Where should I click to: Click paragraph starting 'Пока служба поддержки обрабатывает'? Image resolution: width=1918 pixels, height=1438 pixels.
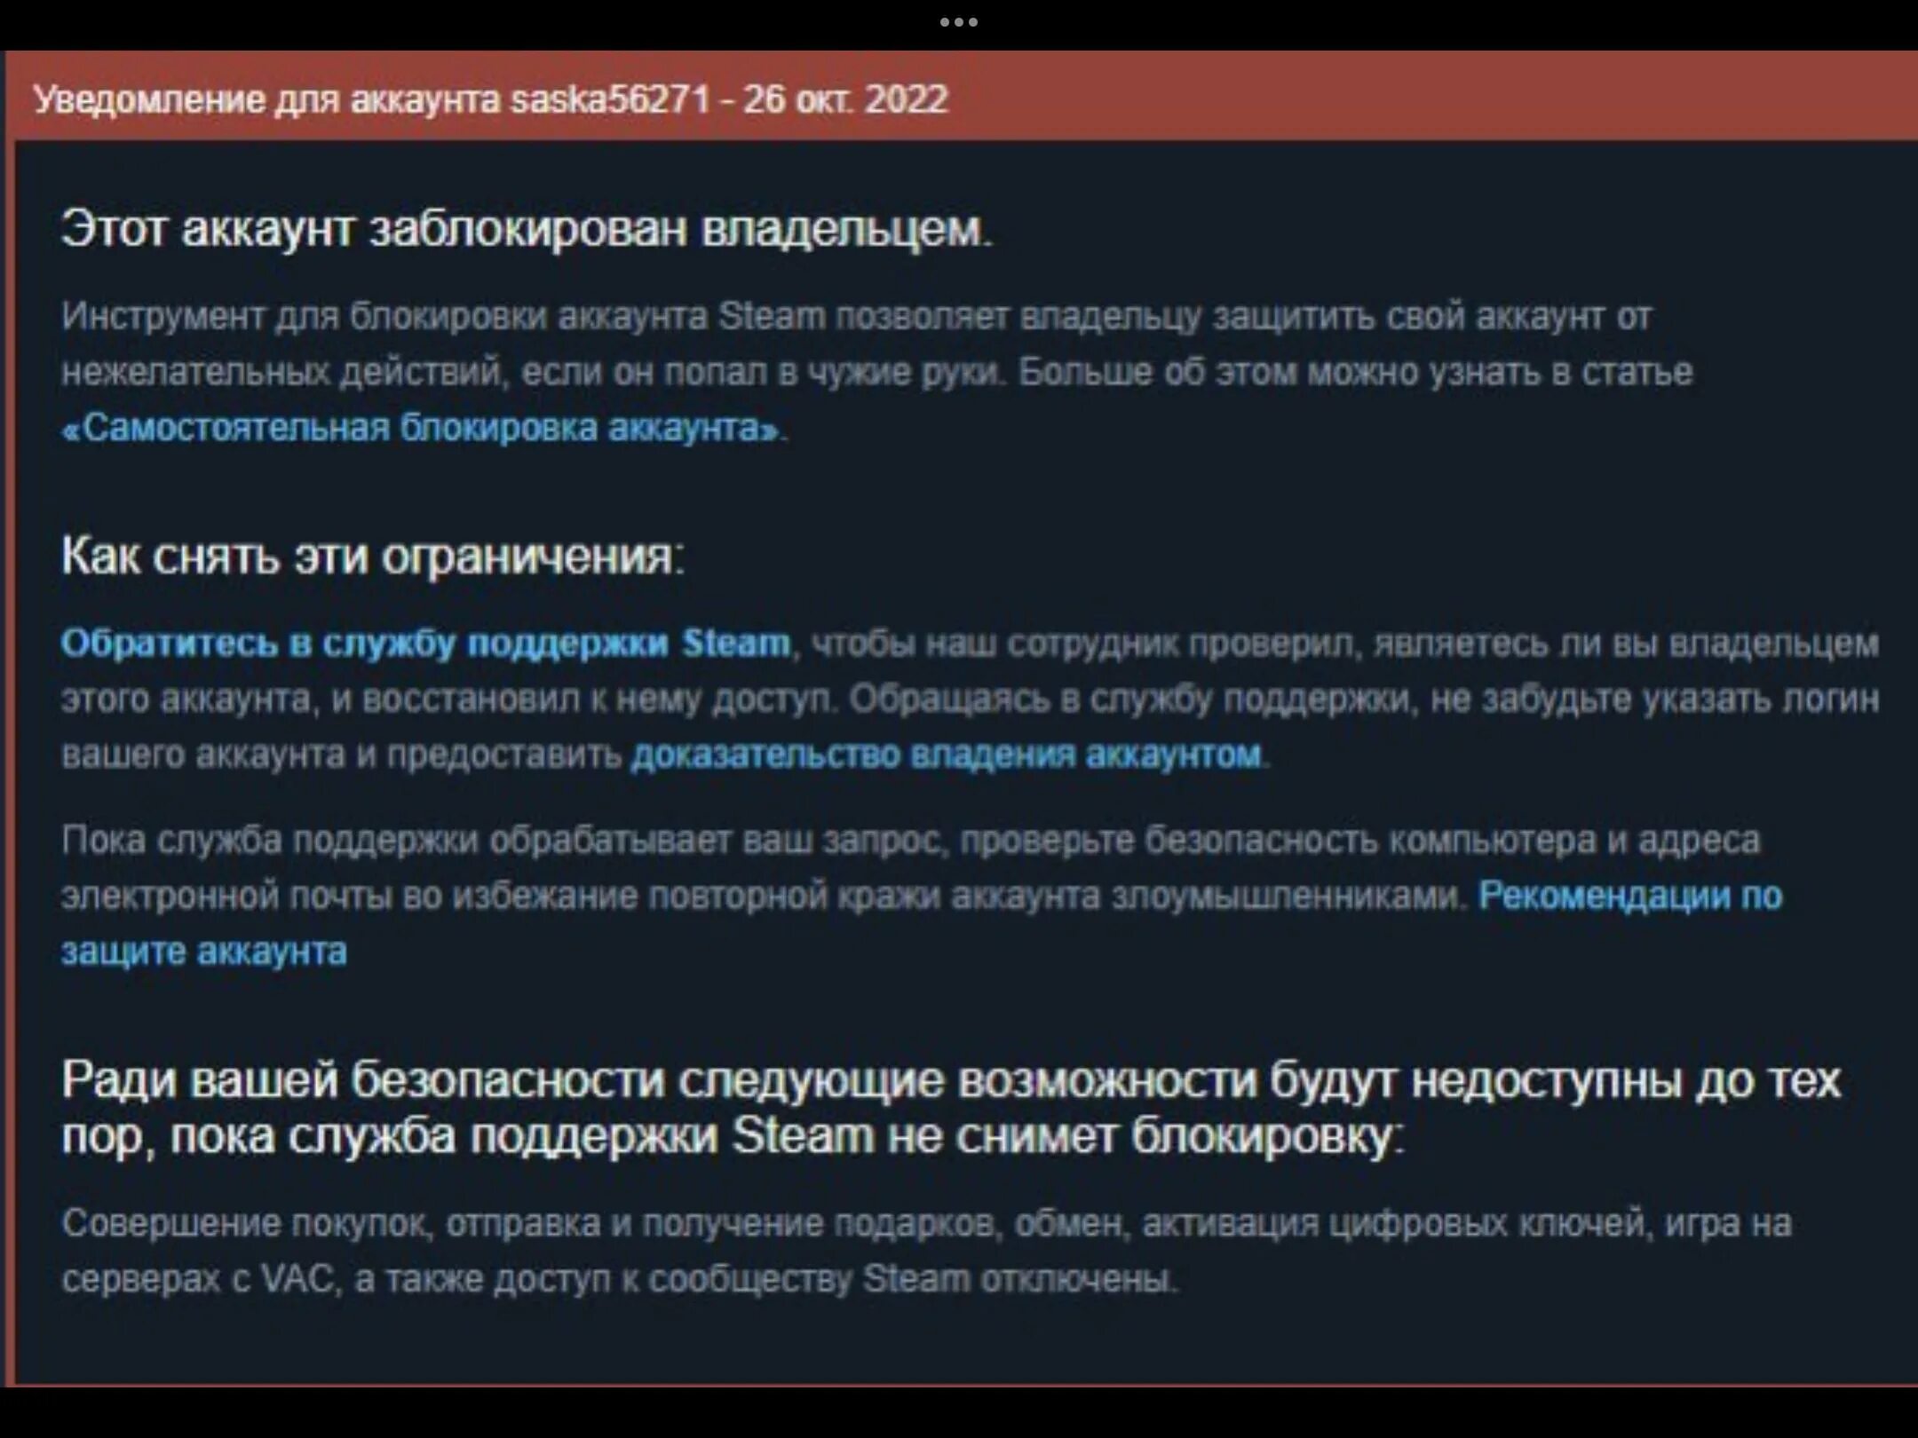click(x=910, y=841)
